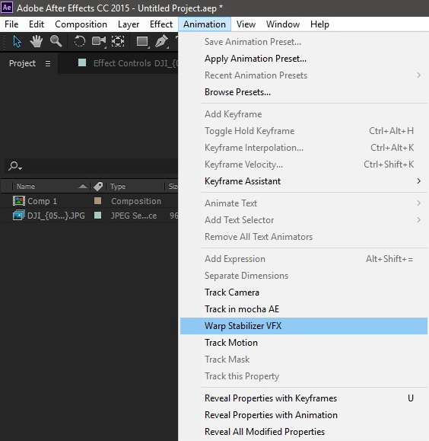This screenshot has height=441, width=429.
Task: Click the tan label swatch for Comp 1
Action: (x=97, y=201)
